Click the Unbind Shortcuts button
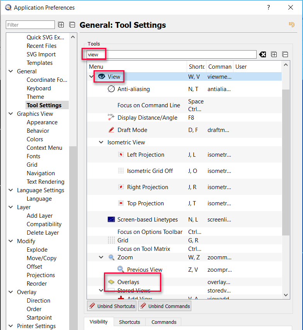Image resolution: width=303 pixels, height=330 pixels. 112,306
